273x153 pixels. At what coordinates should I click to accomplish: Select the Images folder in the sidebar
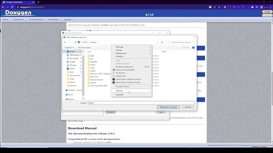[x=72, y=62]
